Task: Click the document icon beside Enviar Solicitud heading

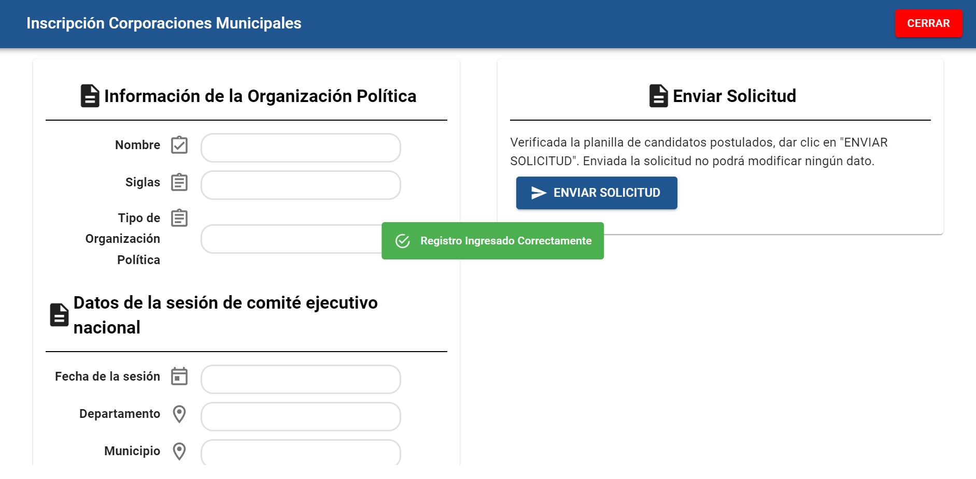Action: click(x=658, y=96)
